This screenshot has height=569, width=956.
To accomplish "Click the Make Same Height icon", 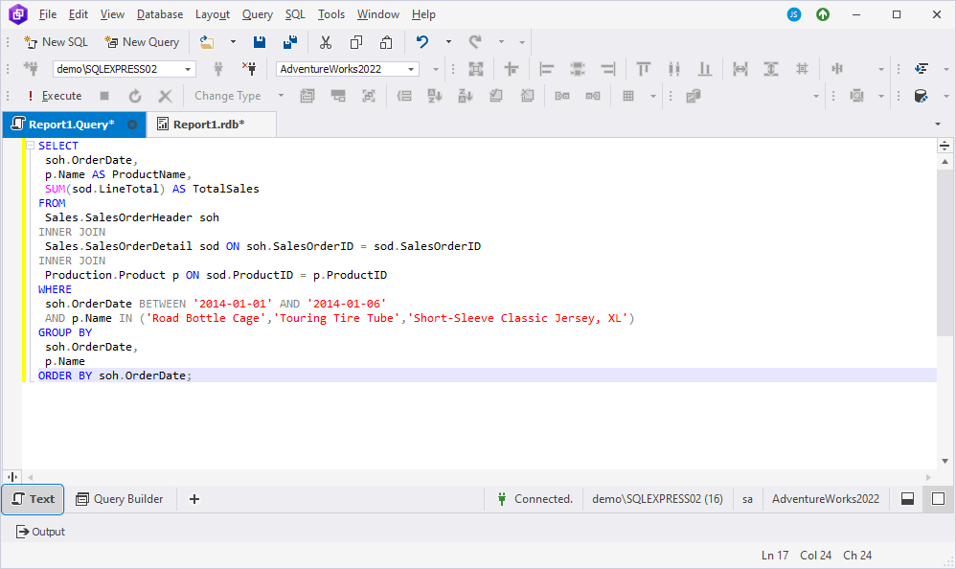I will tap(771, 69).
